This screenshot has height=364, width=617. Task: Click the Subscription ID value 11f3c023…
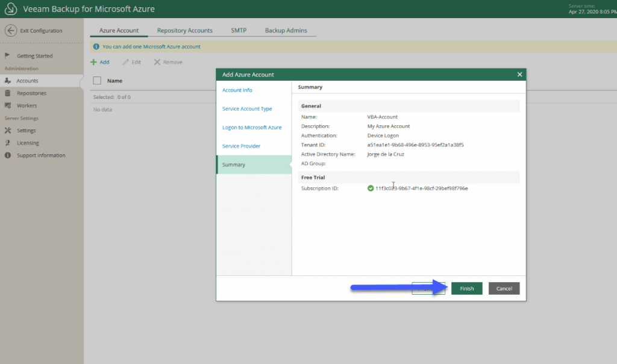(421, 188)
